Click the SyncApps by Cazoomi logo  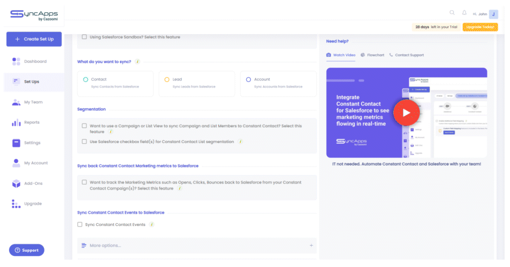(x=34, y=15)
